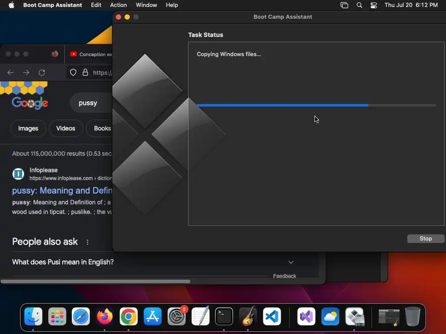
Task: Open TextEdit from the Dock
Action: click(x=200, y=316)
